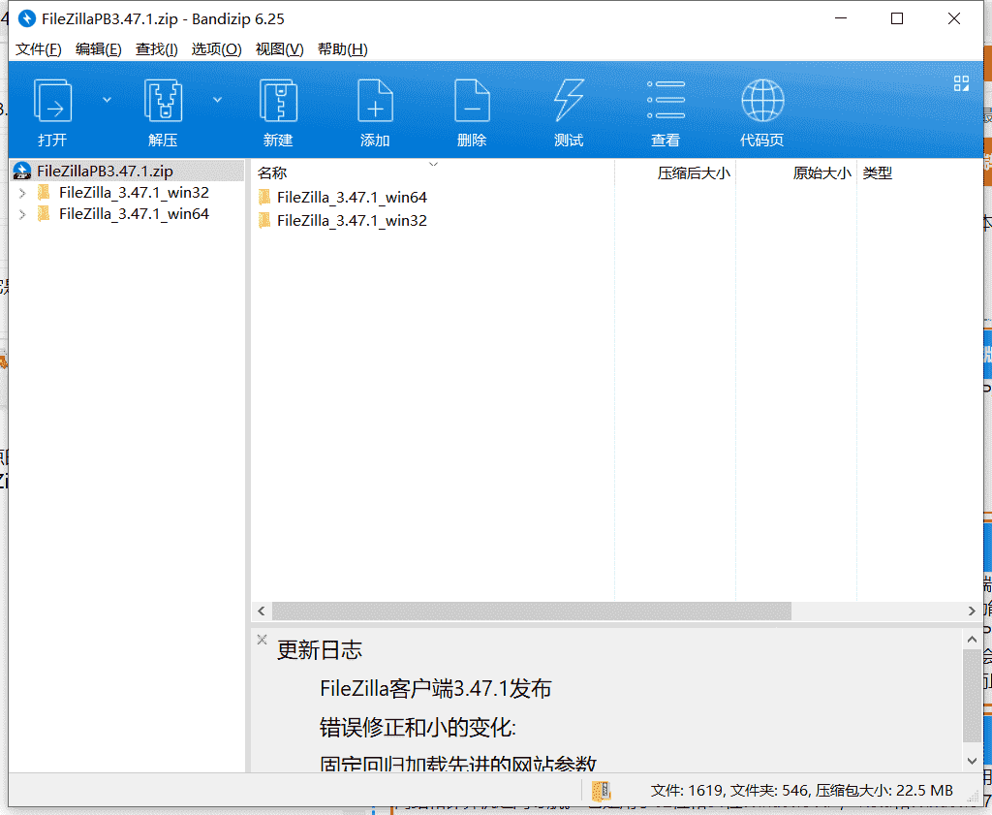Screen dimensions: 992x815
Task: Click the win64 folder icon in file list
Action: pos(264,197)
